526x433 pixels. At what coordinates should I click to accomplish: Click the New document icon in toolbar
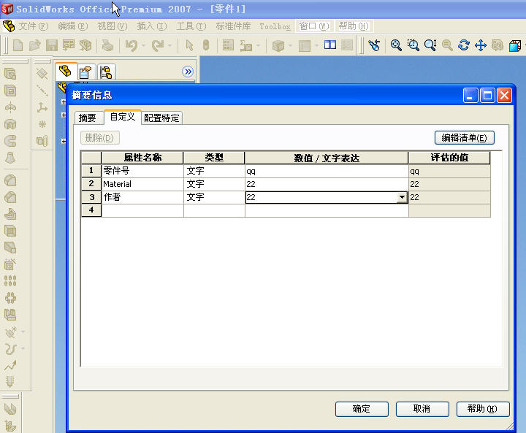pos(18,45)
